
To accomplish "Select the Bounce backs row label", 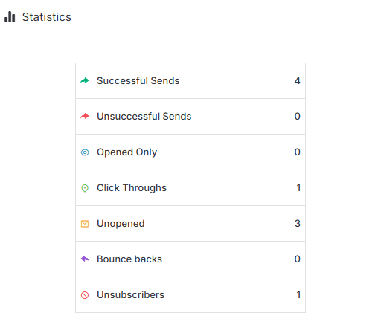I will (129, 259).
